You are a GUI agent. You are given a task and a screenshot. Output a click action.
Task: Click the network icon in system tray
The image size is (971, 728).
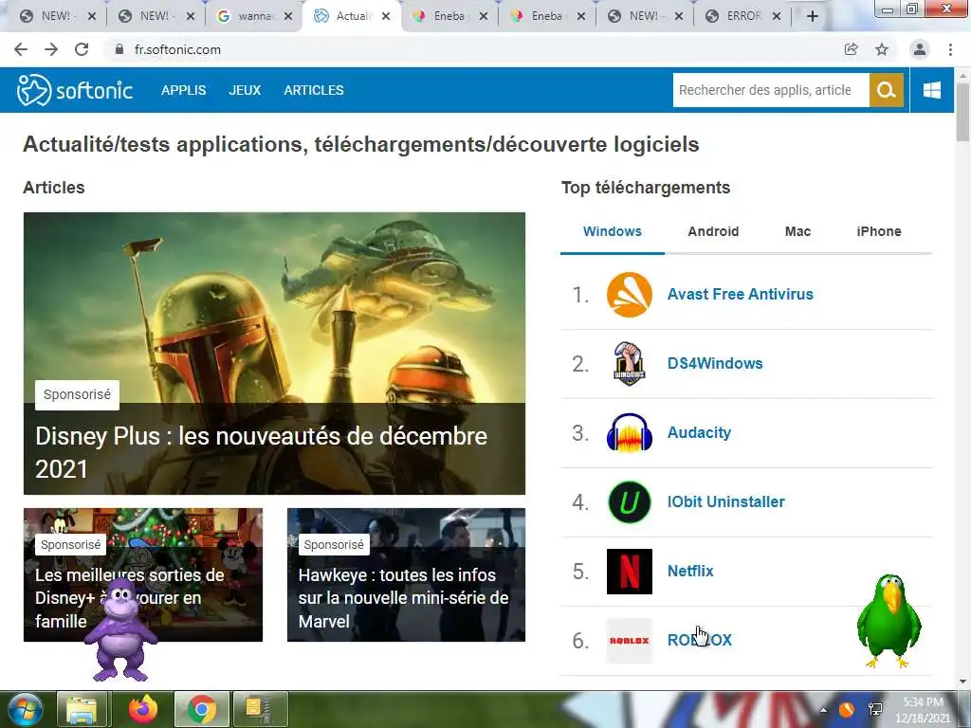(875, 709)
